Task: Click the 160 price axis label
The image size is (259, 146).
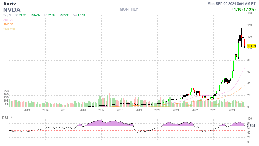Action: [x=250, y=14]
